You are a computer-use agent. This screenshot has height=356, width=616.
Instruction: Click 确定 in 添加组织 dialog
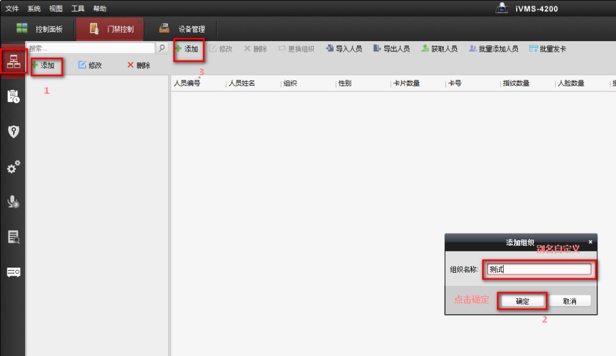coord(522,301)
